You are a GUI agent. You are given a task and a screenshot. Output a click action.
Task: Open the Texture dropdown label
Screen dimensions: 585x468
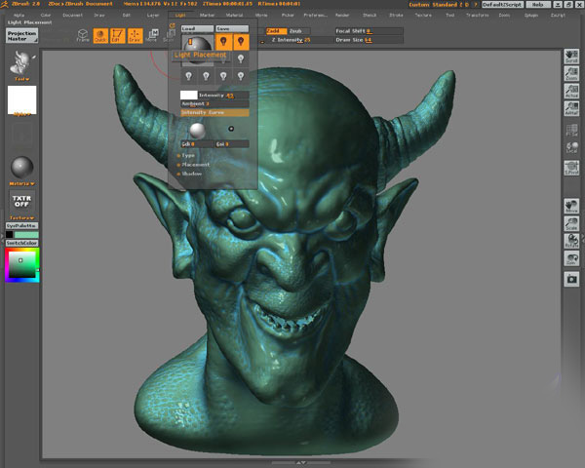pyautogui.click(x=21, y=217)
